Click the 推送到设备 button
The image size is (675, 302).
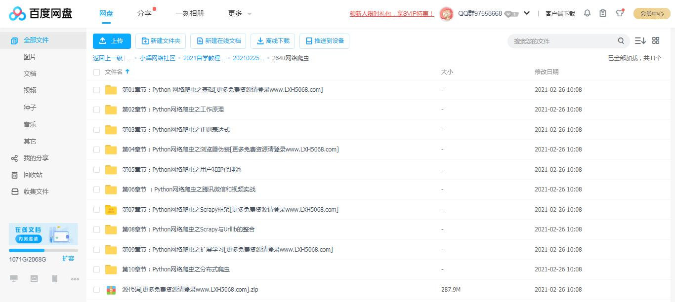(x=324, y=41)
